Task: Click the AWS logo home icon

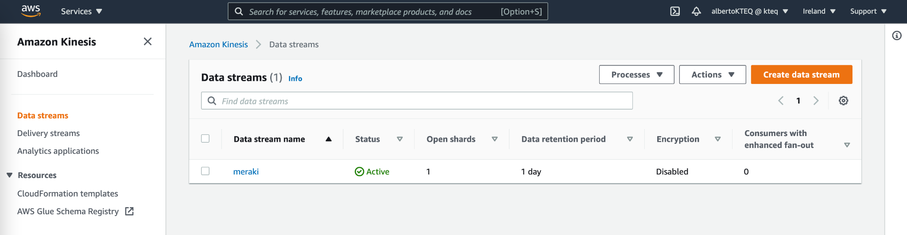Action: click(31, 11)
